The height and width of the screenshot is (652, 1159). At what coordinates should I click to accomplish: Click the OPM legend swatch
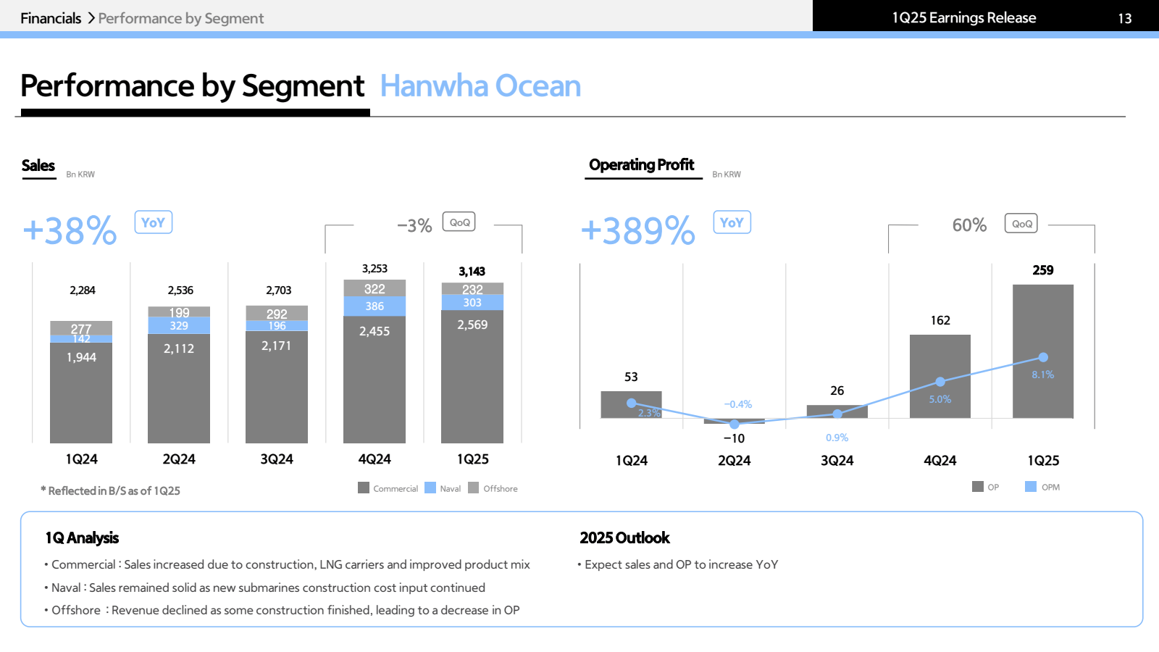pos(1031,486)
